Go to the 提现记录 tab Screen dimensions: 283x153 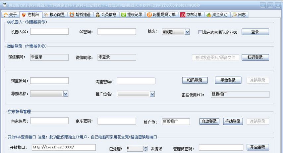point(132,15)
